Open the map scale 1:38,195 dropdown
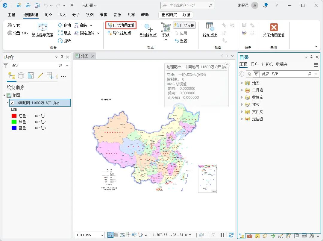The image size is (323, 241). [x=102, y=235]
